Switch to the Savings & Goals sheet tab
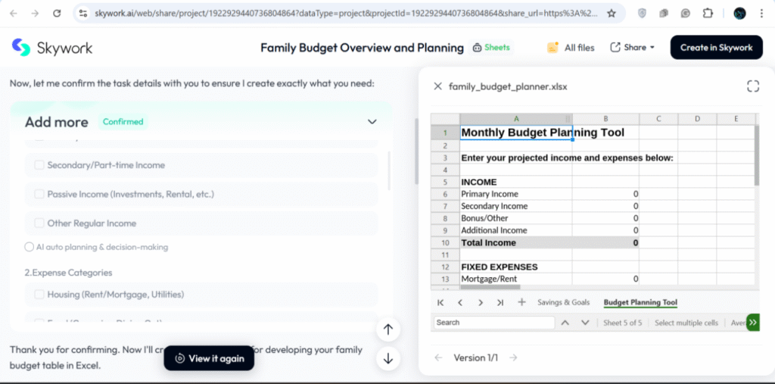The image size is (775, 384). tap(563, 302)
